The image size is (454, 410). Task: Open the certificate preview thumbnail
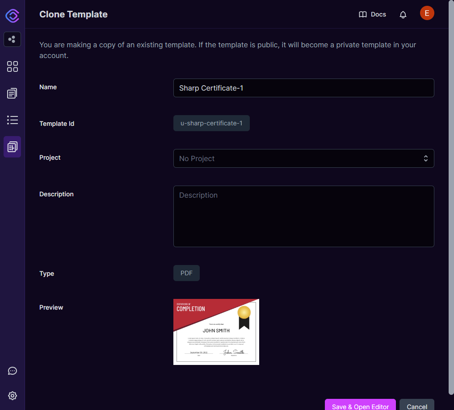(x=216, y=331)
